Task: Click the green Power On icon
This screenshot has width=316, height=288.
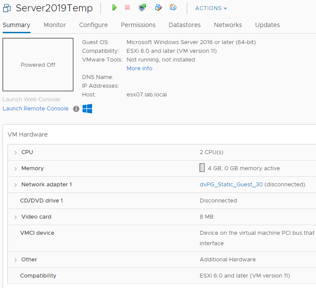Action: click(114, 7)
